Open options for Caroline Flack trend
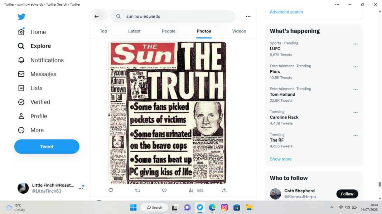The image size is (382, 214). pos(356,112)
